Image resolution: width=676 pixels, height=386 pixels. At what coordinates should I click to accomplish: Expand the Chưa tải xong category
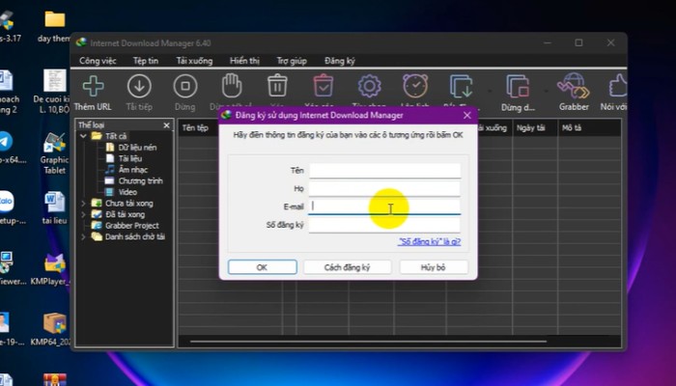(x=84, y=203)
